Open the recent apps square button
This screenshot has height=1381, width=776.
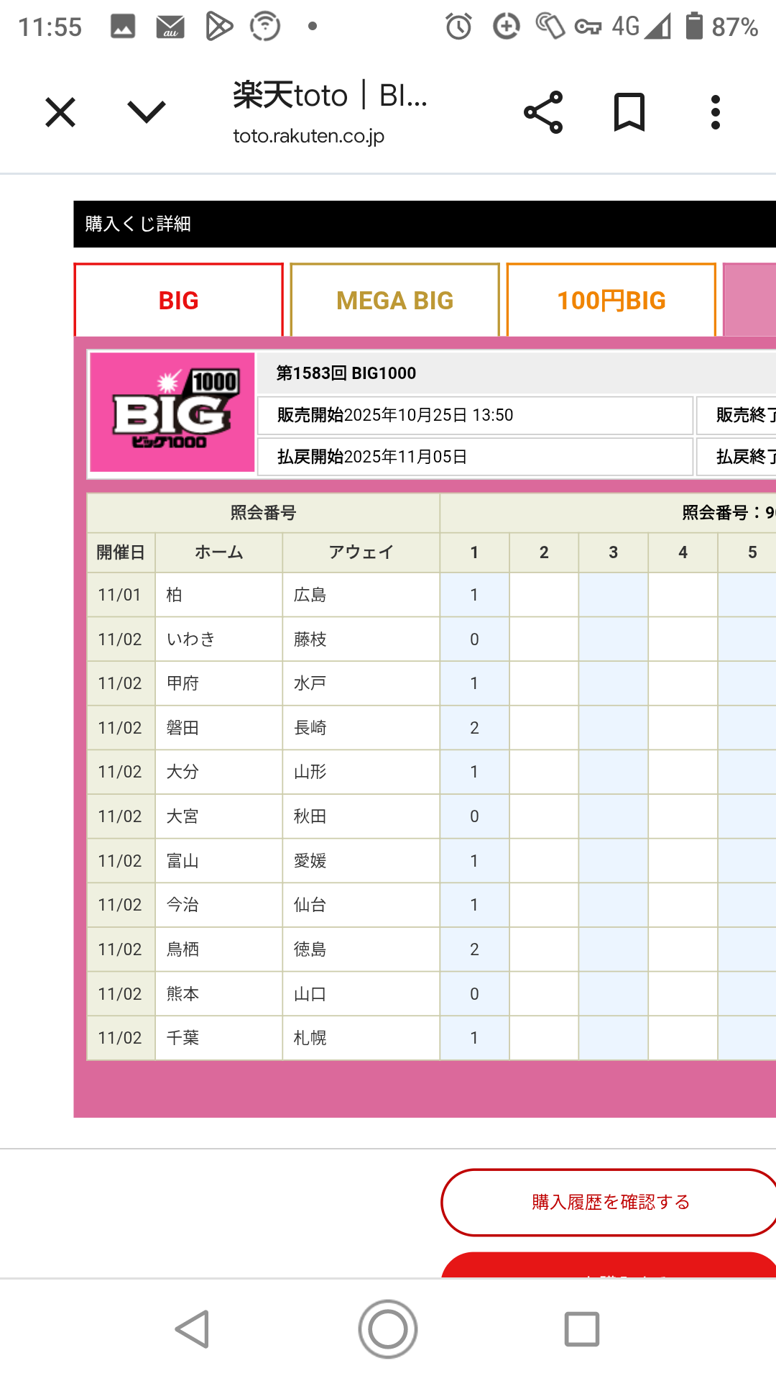point(581,1328)
